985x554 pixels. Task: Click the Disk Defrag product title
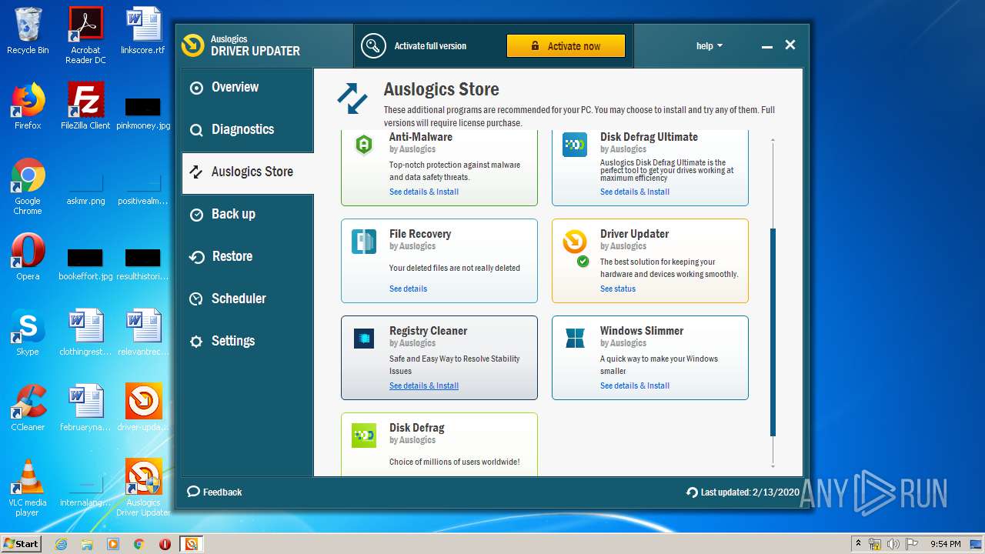coord(416,428)
